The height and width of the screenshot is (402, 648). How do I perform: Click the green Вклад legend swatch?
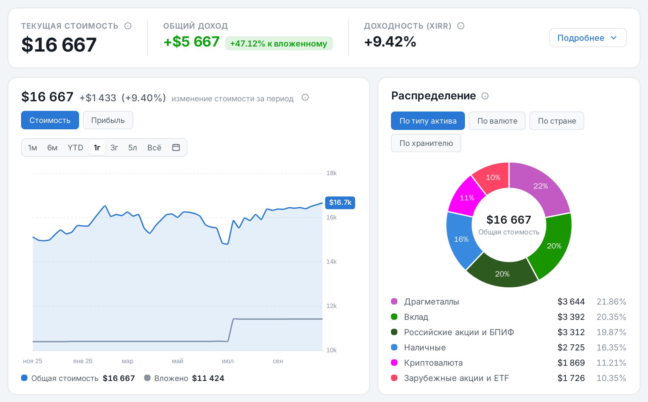coord(394,317)
